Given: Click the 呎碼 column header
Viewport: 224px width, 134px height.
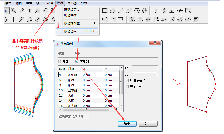Looking at the screenshot, I should 62,69.
